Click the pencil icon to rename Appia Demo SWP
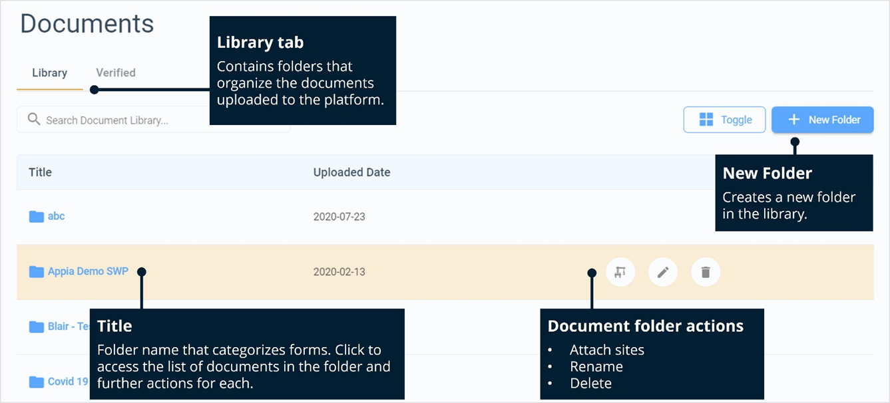Viewport: 890px width, 403px height. click(x=662, y=272)
